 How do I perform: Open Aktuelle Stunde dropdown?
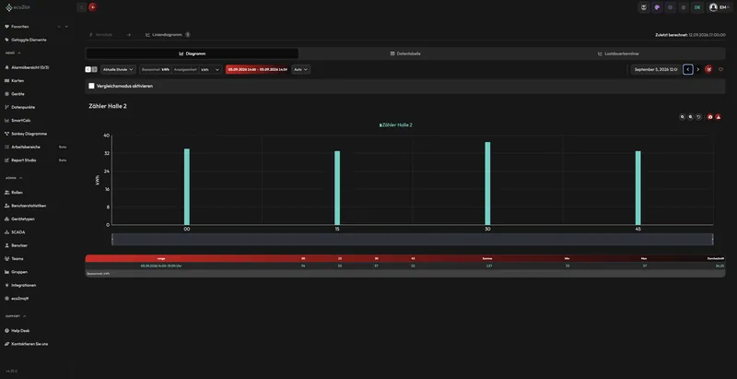tap(119, 69)
